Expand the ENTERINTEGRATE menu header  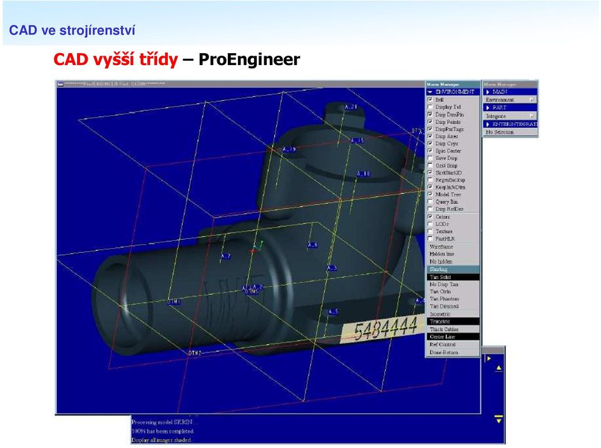(x=510, y=124)
